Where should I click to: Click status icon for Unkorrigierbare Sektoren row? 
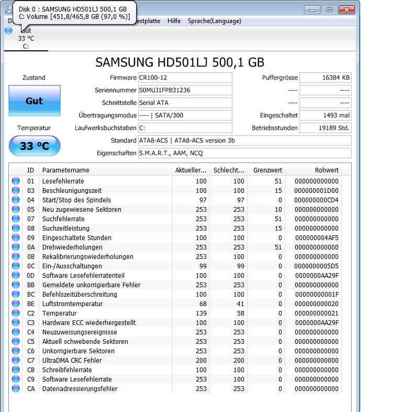tap(16, 351)
